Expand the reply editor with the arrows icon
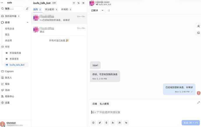 (198, 102)
